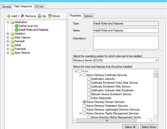The image size is (167, 129).
Task: Check the Certificate Enrollment Web Service checkbox
Action: point(89,86)
